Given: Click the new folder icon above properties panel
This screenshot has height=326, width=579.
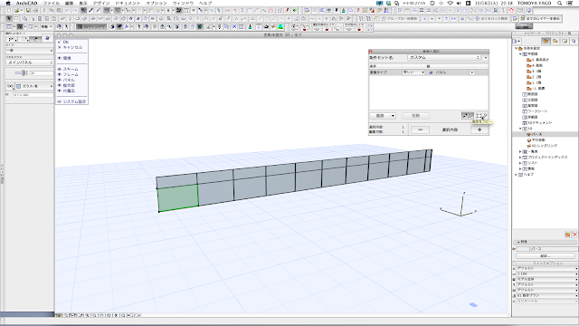Looking at the screenshot, I should (x=567, y=235).
